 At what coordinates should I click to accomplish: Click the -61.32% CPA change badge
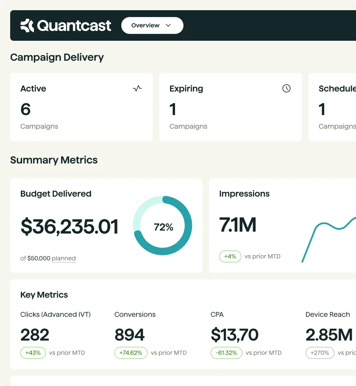click(x=226, y=353)
